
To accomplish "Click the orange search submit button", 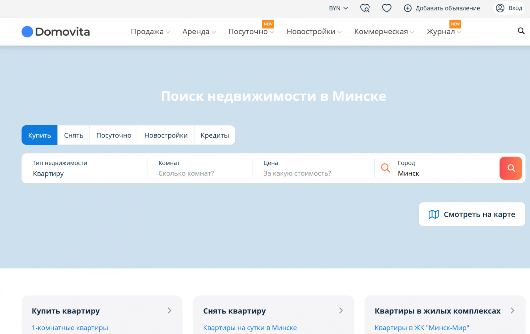I will (x=511, y=168).
